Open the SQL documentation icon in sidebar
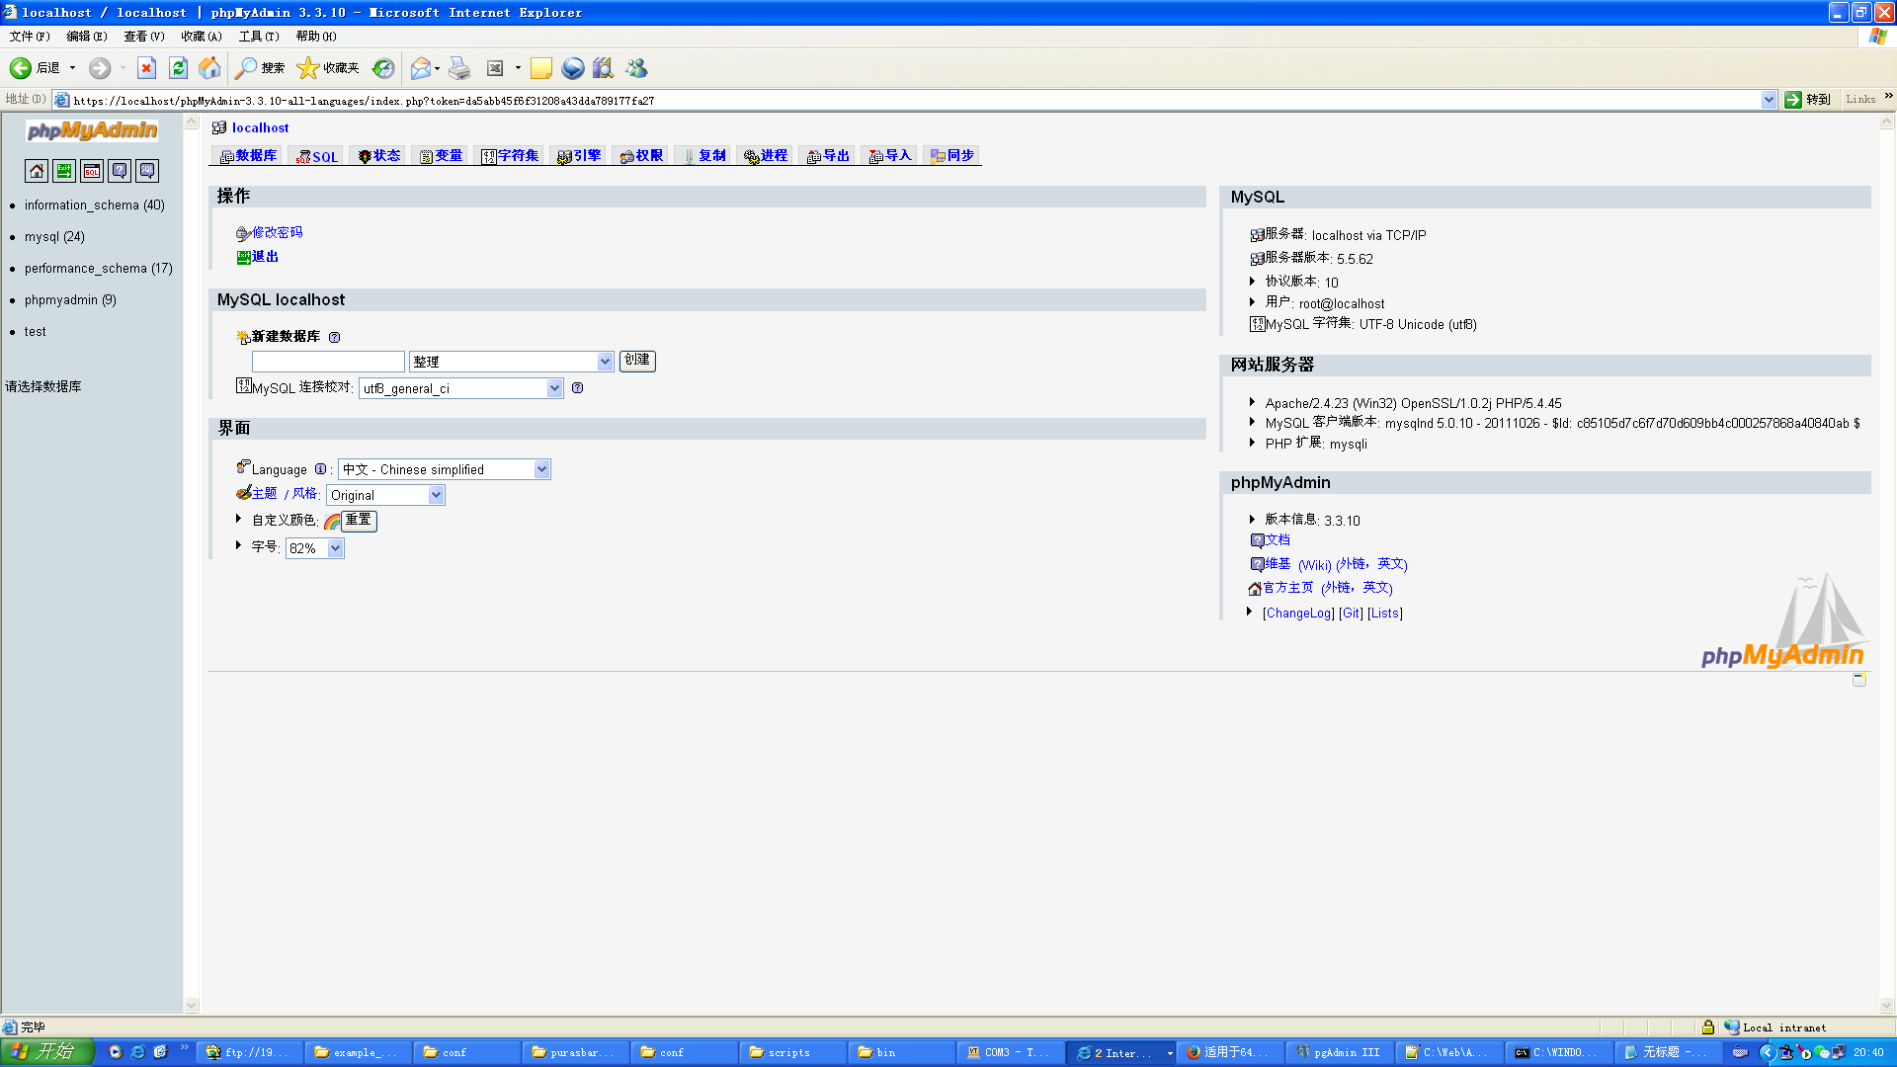Viewport: 1897px width, 1067px height. (x=147, y=171)
